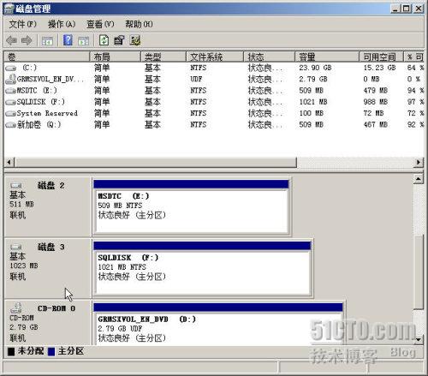Sort by the 文件系统 column header
428x376 pixels.
coord(215,57)
